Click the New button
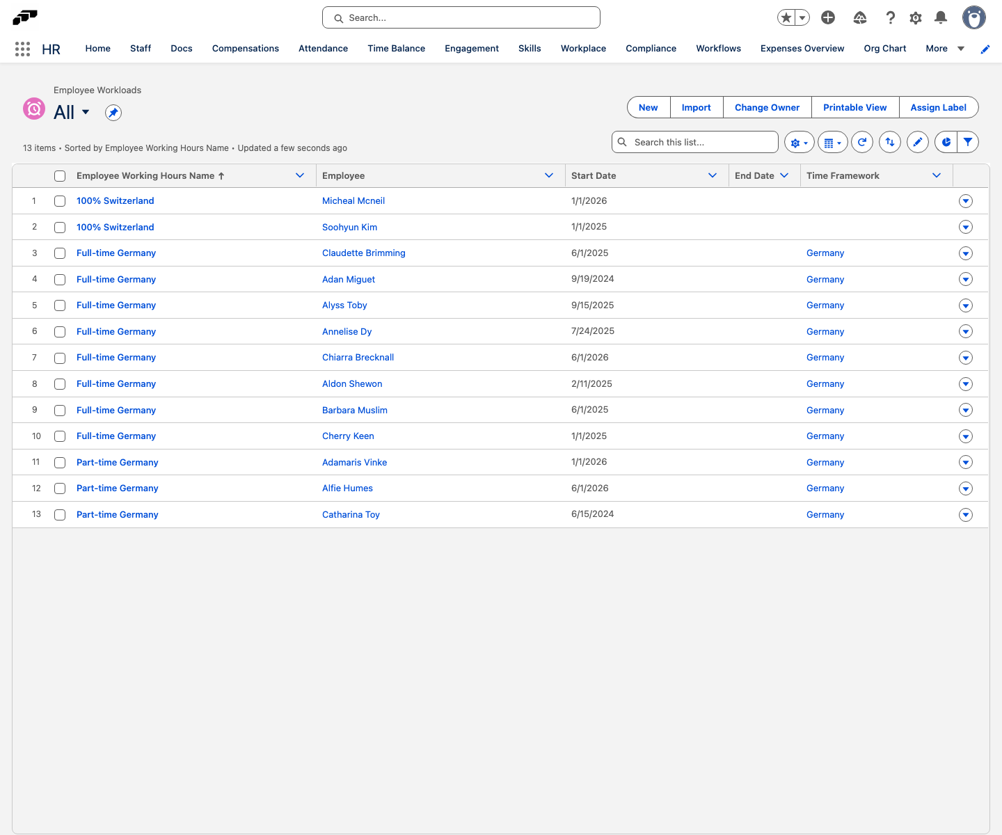 (649, 108)
